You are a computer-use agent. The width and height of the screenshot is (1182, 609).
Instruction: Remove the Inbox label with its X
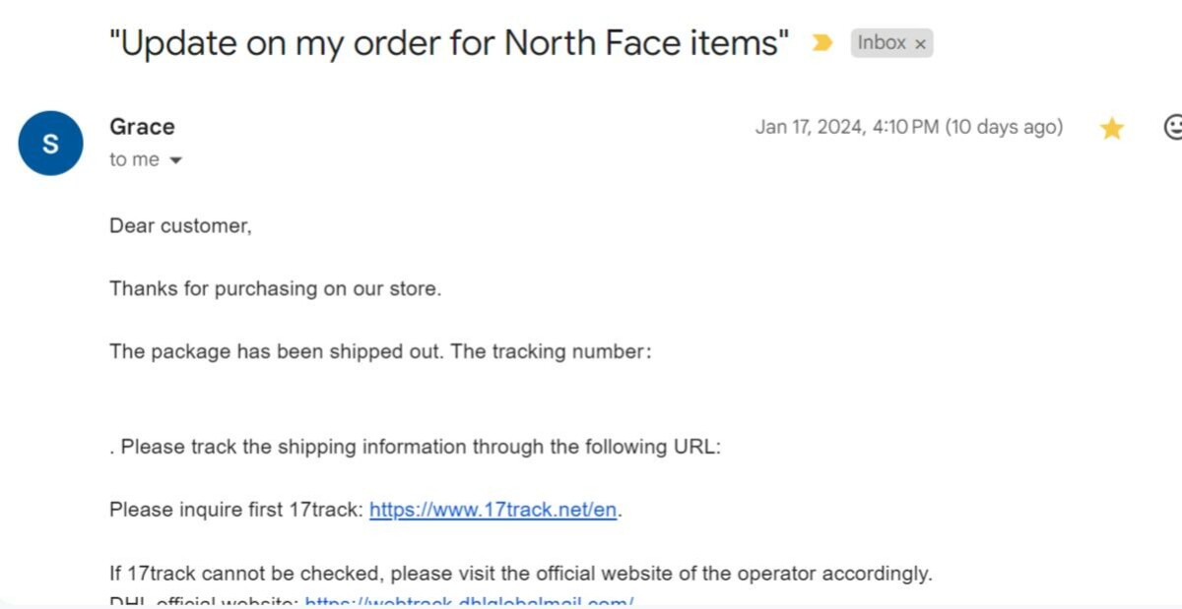920,44
